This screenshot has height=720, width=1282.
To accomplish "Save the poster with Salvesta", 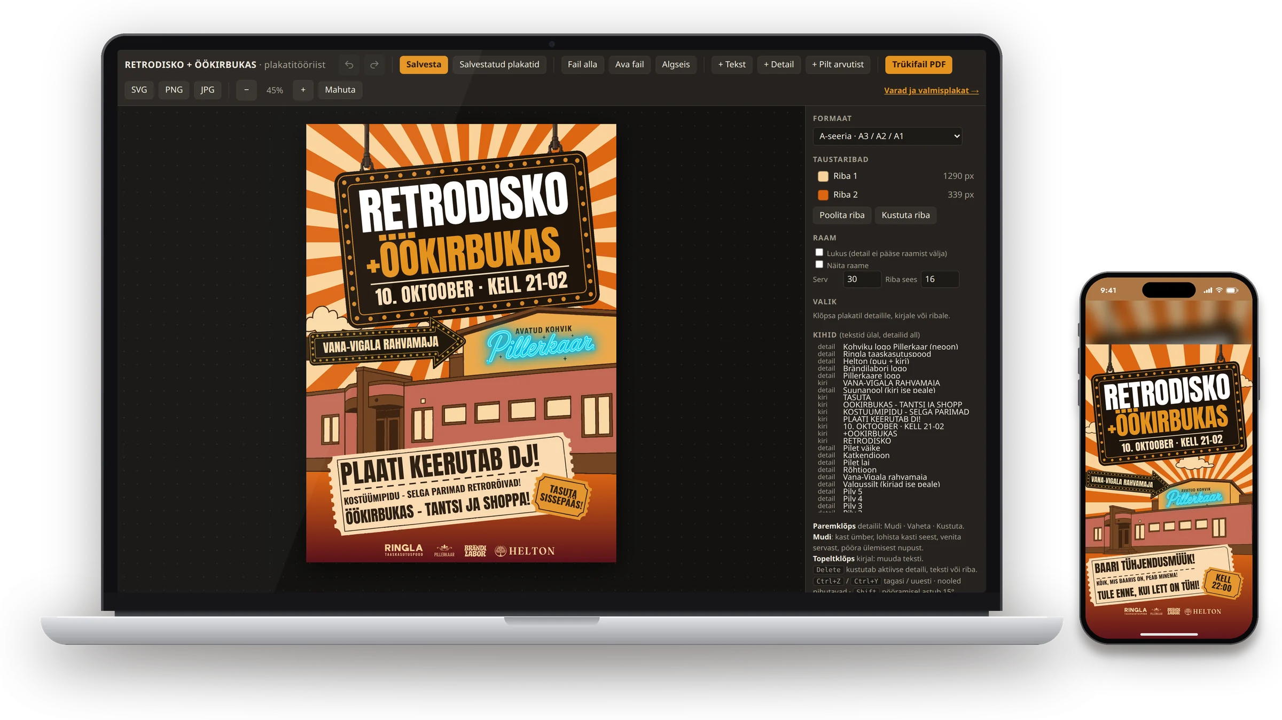I will (x=424, y=65).
